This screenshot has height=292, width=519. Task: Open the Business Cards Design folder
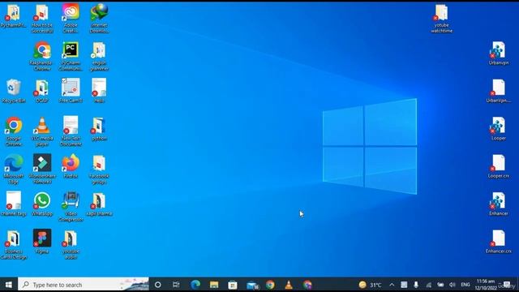tap(14, 244)
